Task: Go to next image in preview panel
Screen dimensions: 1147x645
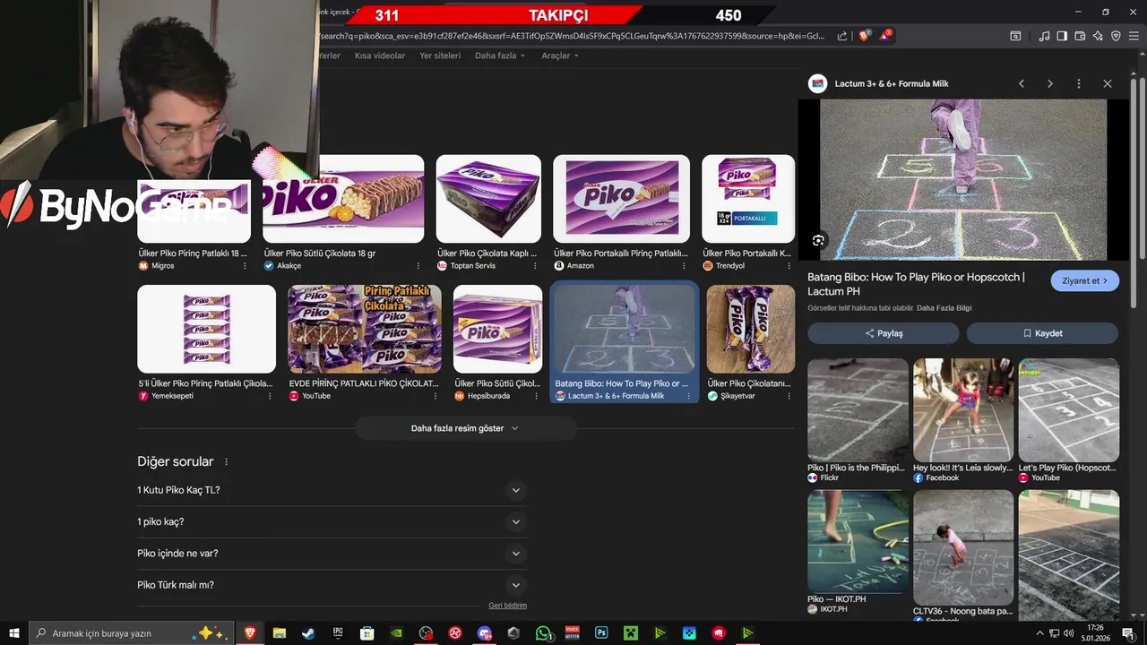Action: click(x=1050, y=83)
